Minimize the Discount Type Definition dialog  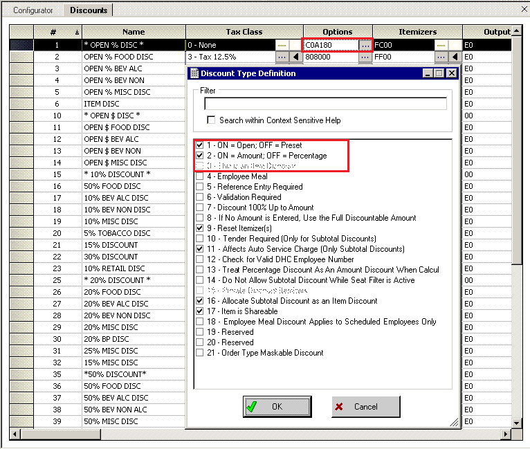coord(428,73)
